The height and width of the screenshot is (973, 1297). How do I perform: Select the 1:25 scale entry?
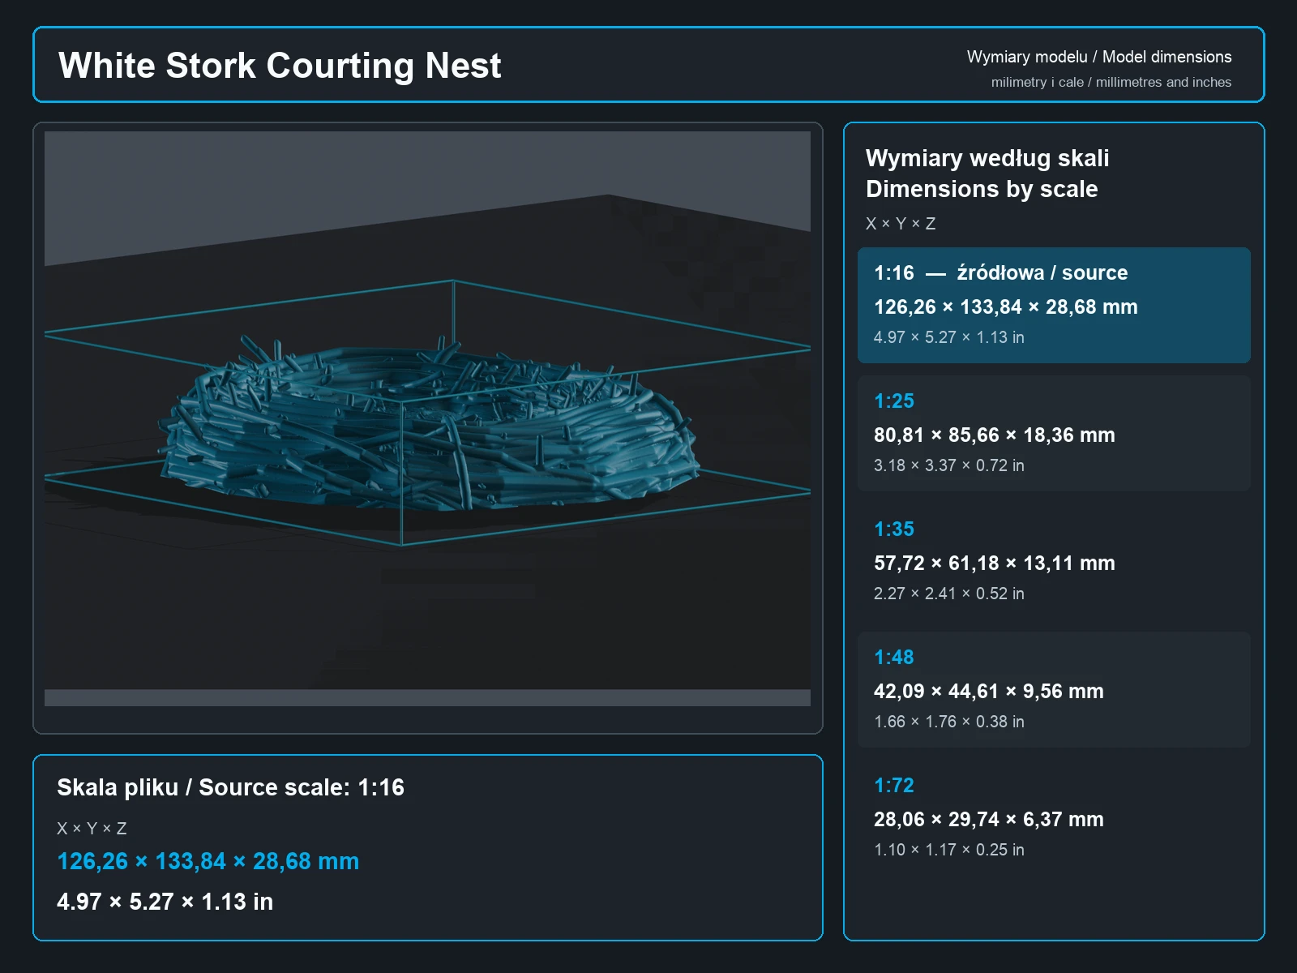(x=1054, y=433)
